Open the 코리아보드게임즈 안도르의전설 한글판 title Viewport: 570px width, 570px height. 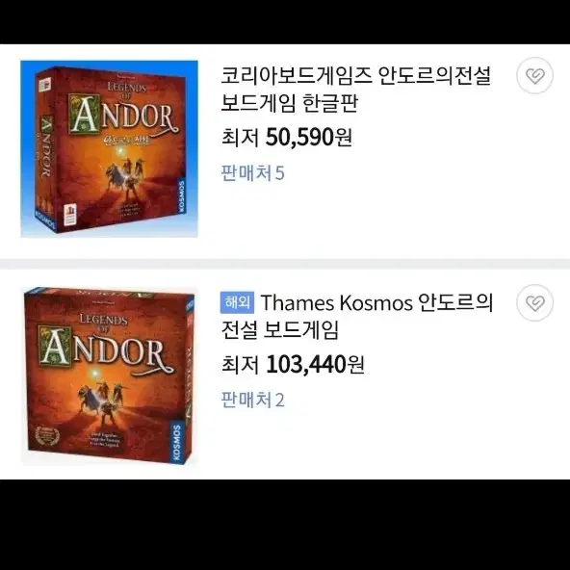[x=356, y=90]
